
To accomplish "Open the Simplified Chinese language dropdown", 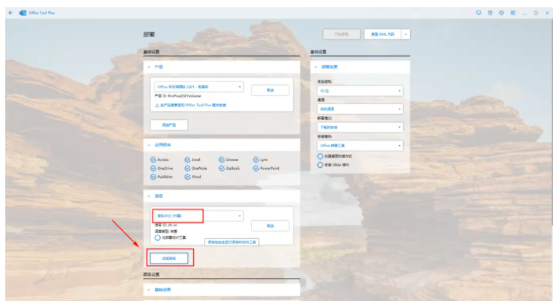I will pos(199,215).
